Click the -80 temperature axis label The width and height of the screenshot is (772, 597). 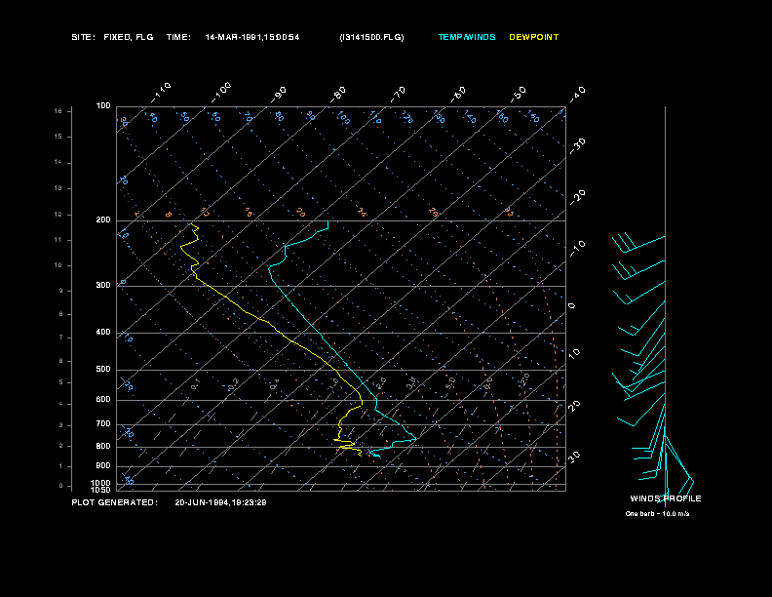[x=337, y=94]
